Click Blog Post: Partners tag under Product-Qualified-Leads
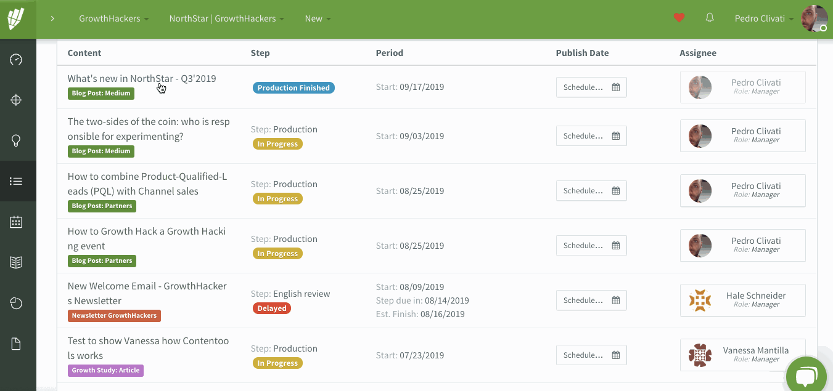The image size is (833, 391). point(102,206)
